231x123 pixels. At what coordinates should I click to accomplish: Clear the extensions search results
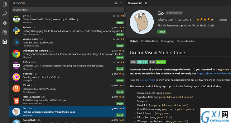[x=115, y=3]
